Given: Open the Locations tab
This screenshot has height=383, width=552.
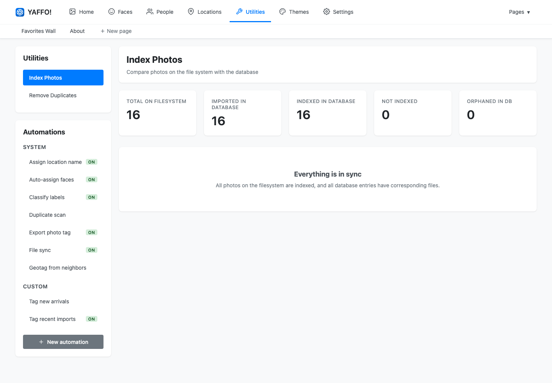Looking at the screenshot, I should (204, 12).
